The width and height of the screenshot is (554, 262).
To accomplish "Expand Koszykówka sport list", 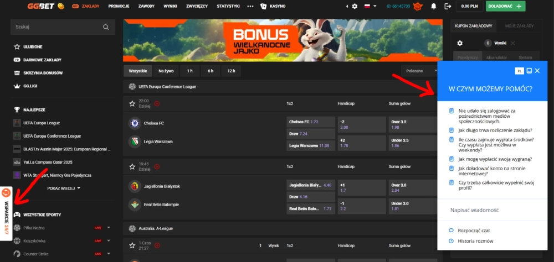I will 109,241.
